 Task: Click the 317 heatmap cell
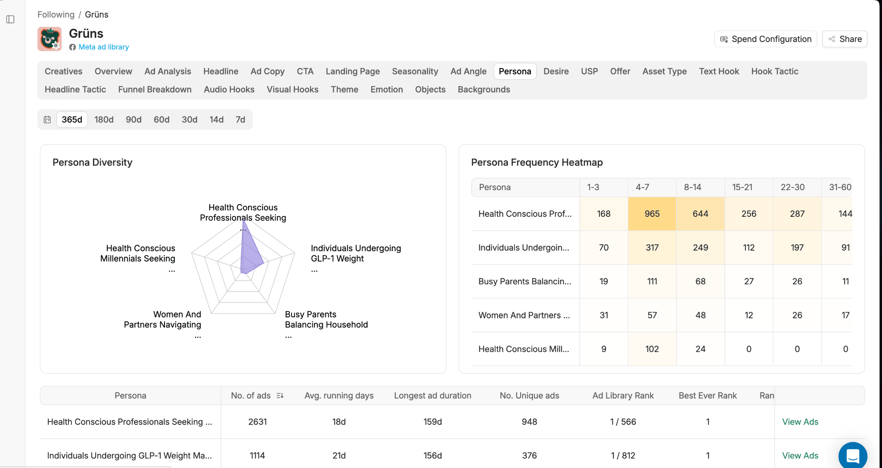click(x=652, y=248)
